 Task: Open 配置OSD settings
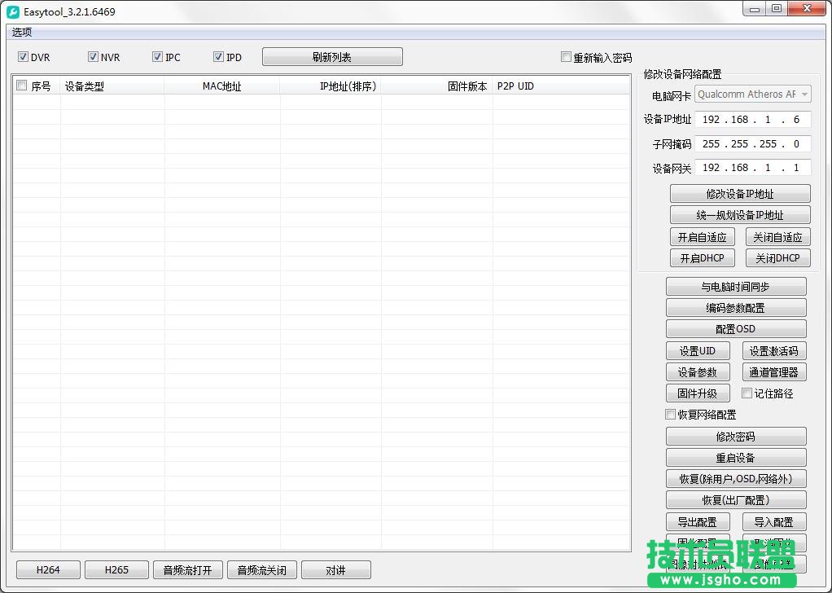[736, 328]
